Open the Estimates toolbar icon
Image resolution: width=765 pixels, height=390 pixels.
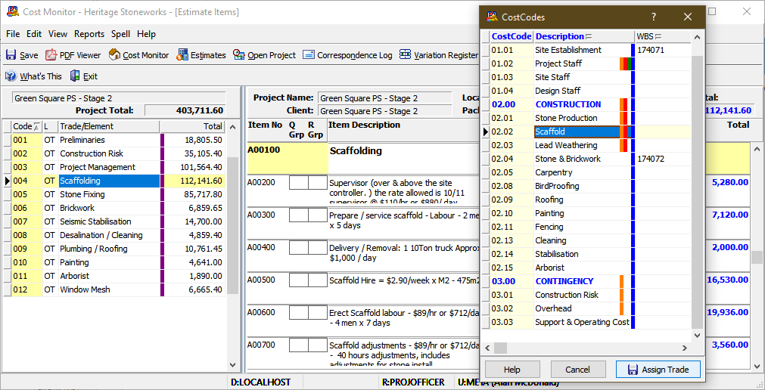[x=182, y=54]
